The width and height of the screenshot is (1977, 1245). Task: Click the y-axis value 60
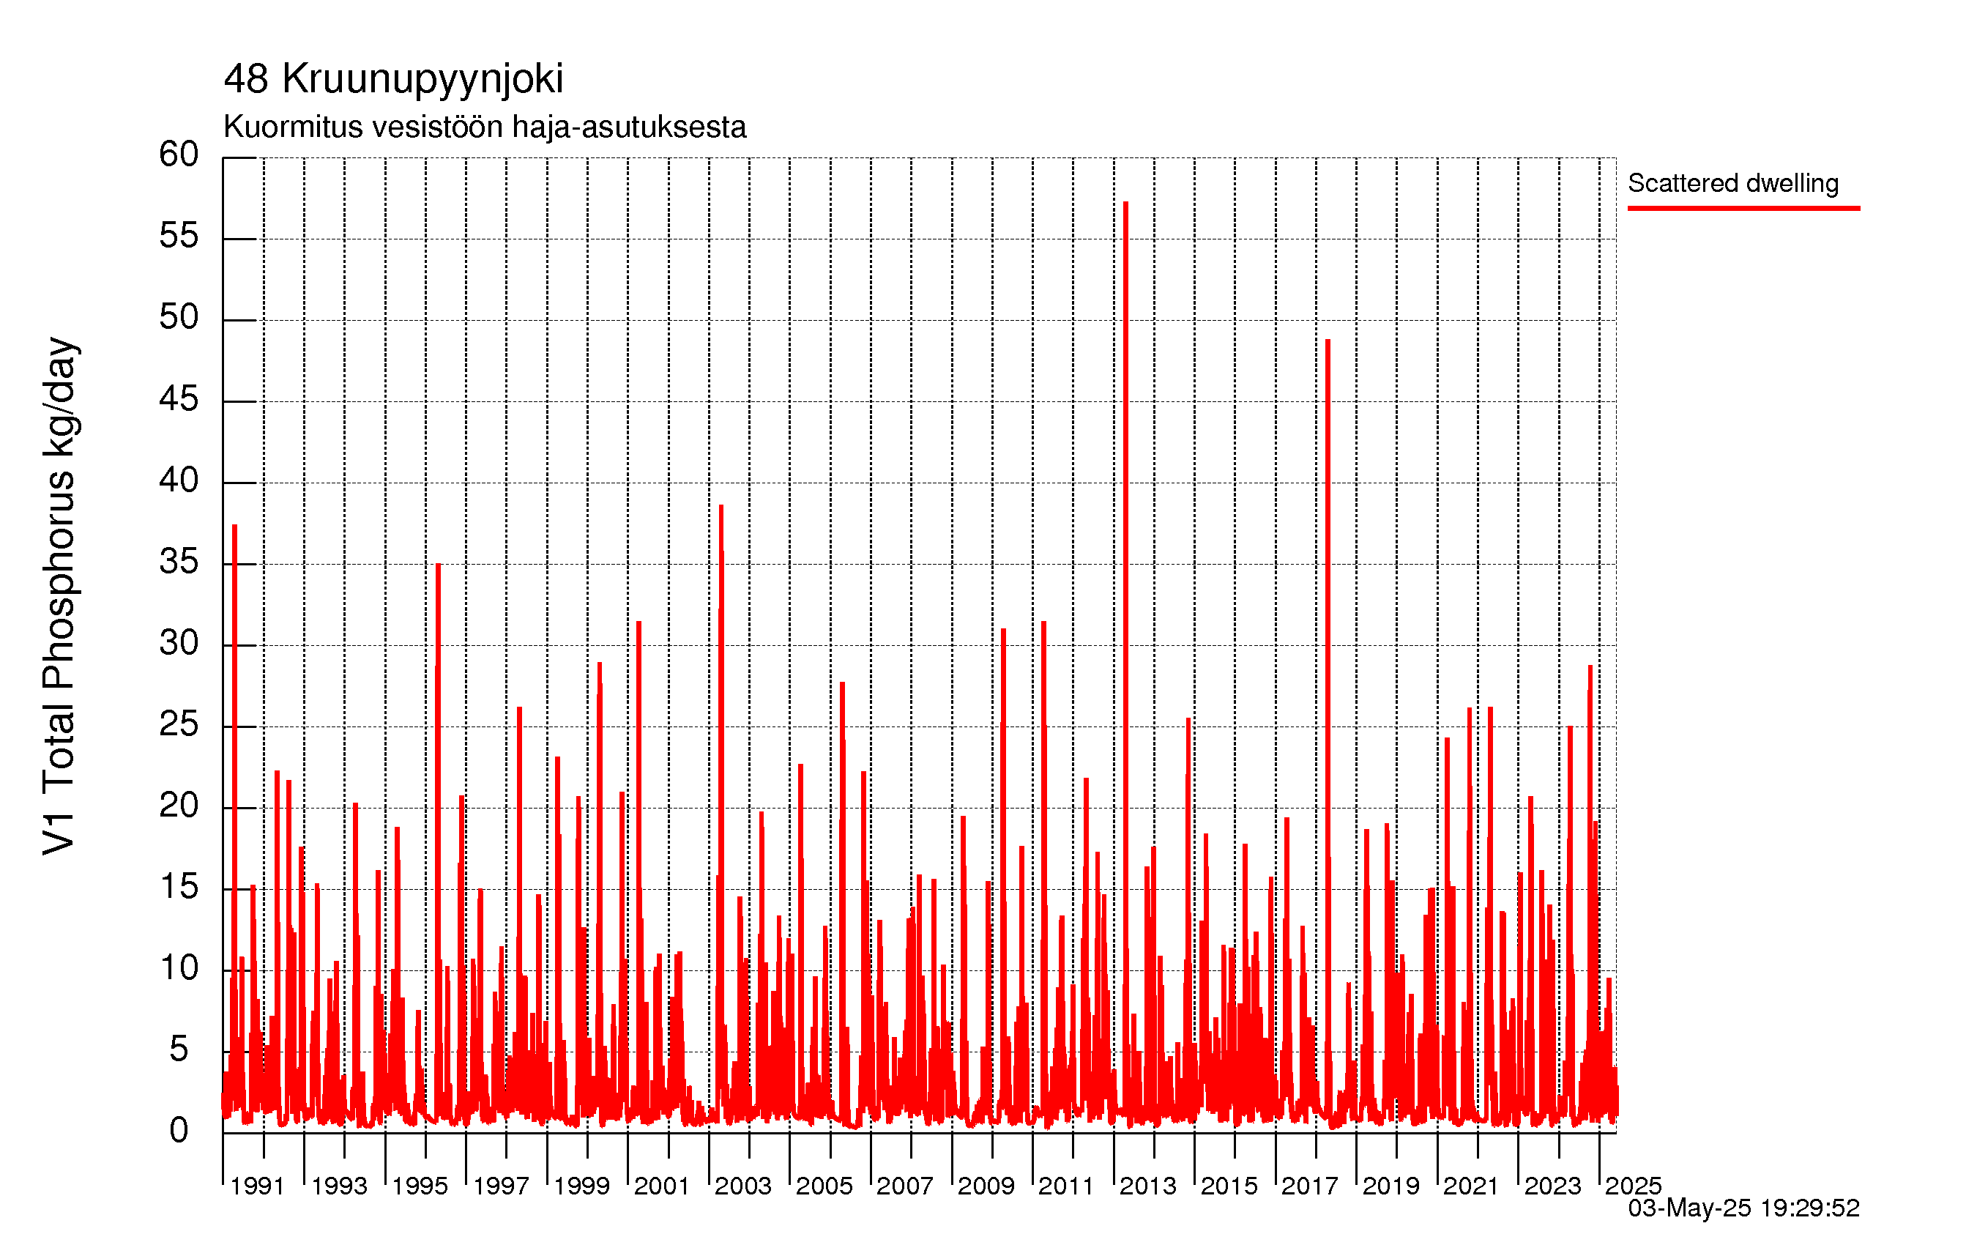179,155
